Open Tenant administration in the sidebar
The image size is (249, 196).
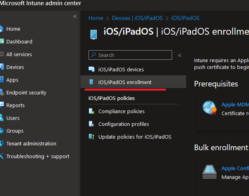pyautogui.click(x=31, y=144)
